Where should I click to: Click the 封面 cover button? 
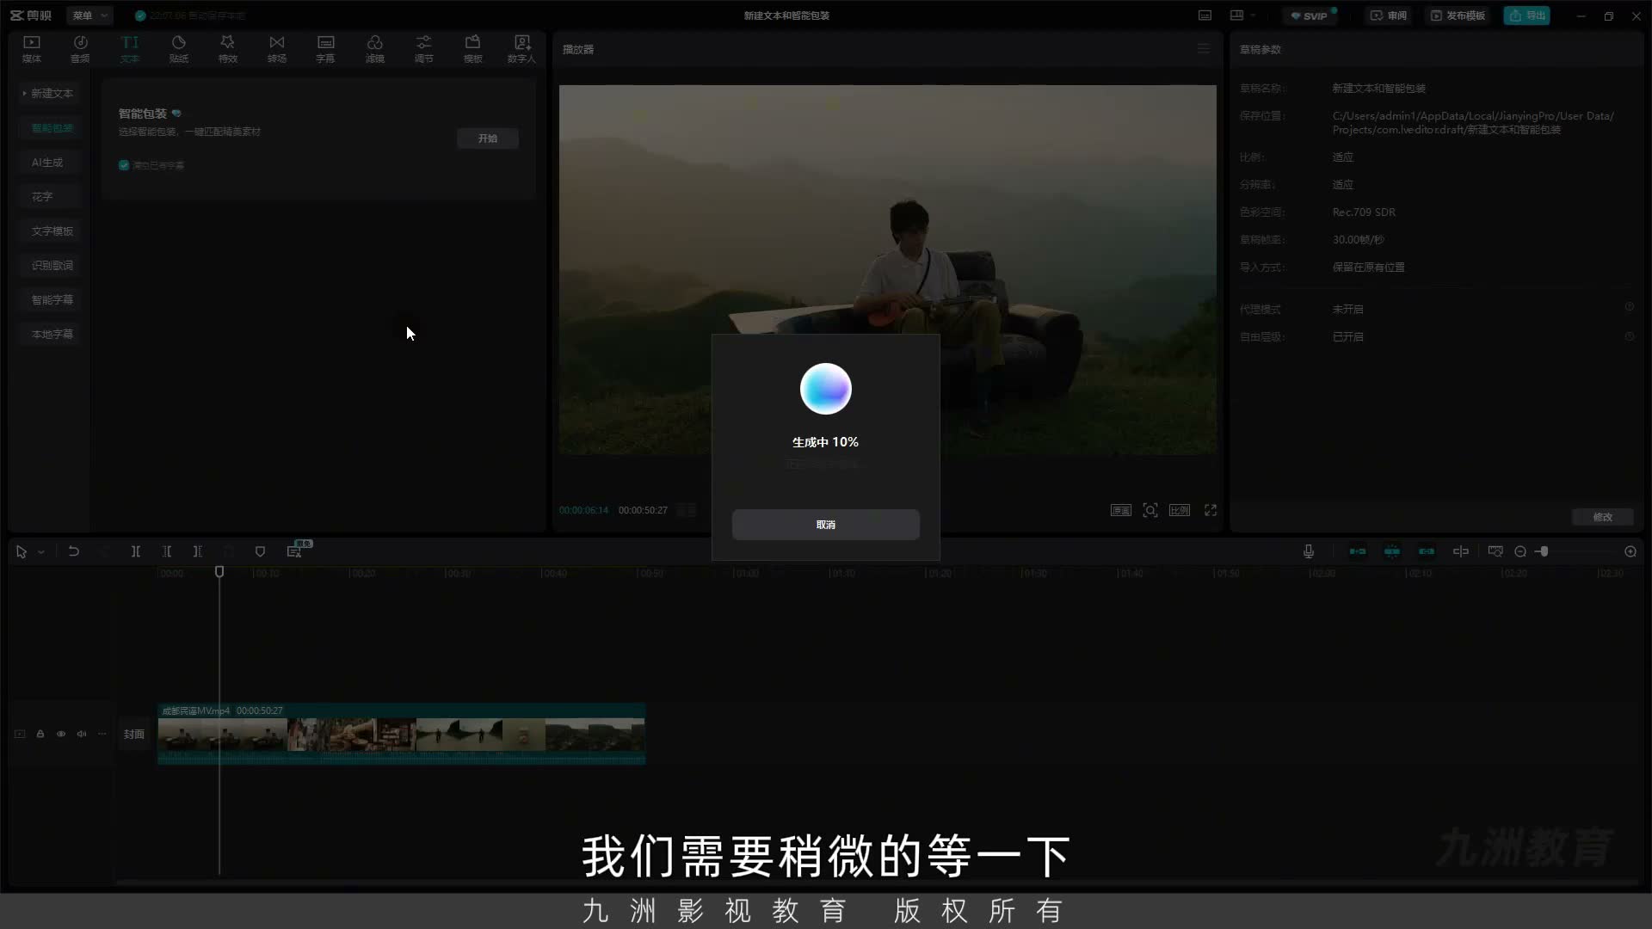[x=133, y=734]
